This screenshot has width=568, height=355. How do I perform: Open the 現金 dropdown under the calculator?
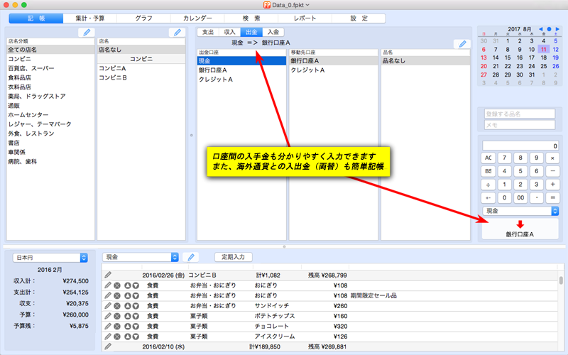(520, 211)
